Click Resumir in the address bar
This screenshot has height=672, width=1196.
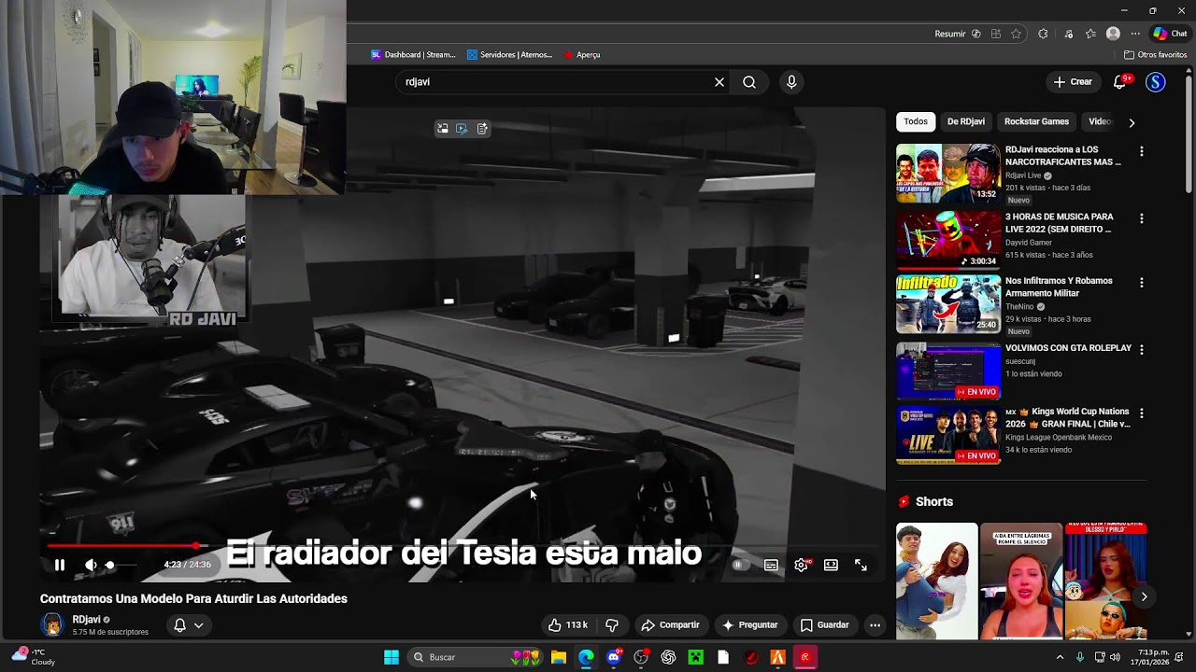(958, 34)
